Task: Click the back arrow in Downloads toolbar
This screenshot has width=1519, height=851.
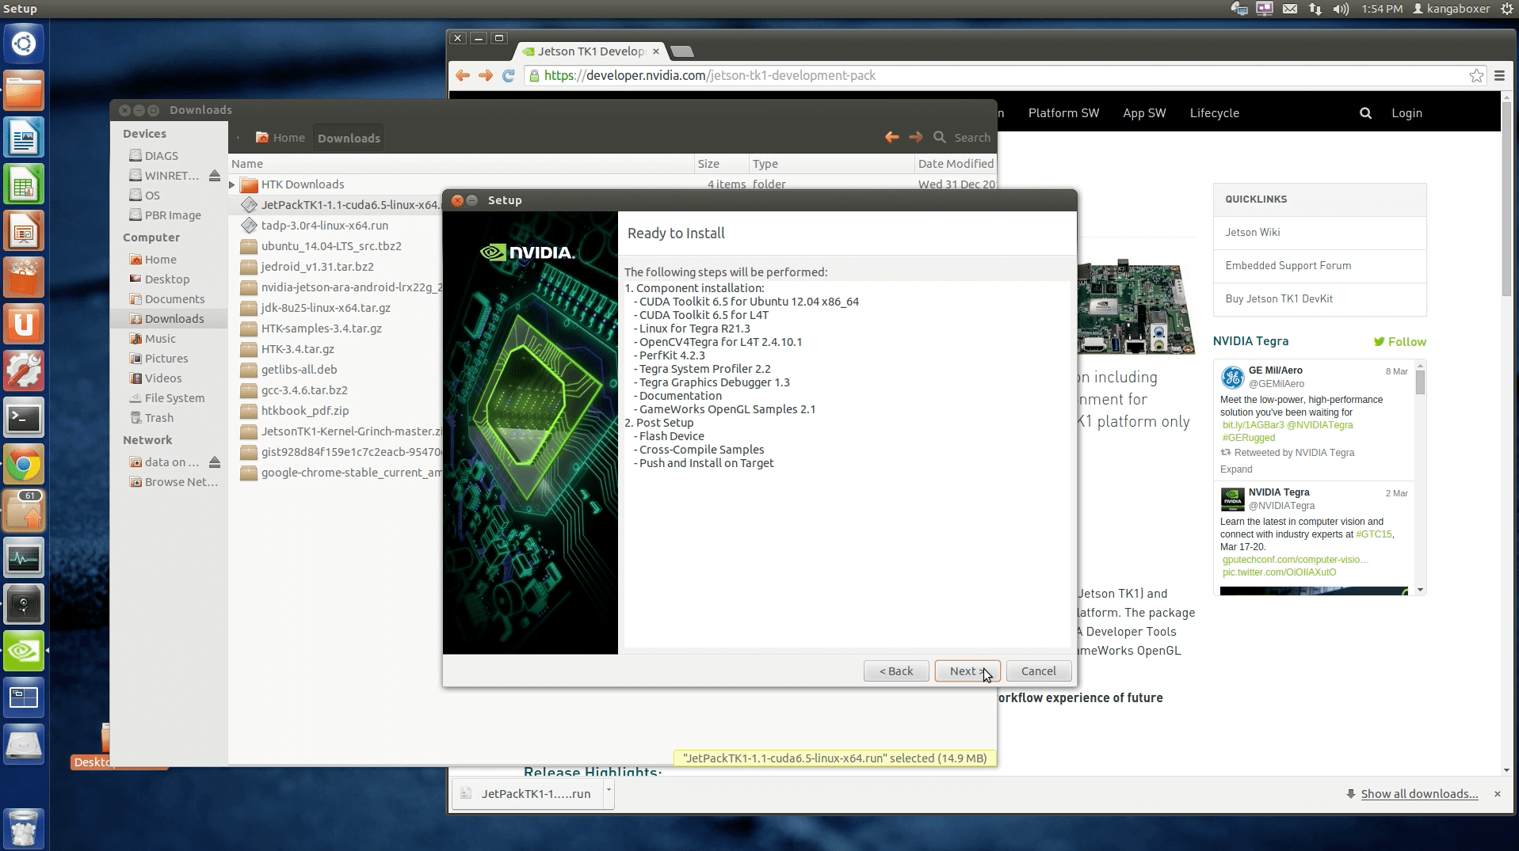Action: coord(891,137)
